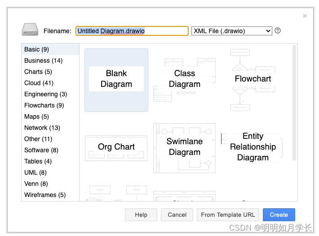Select the UML category

[35, 172]
